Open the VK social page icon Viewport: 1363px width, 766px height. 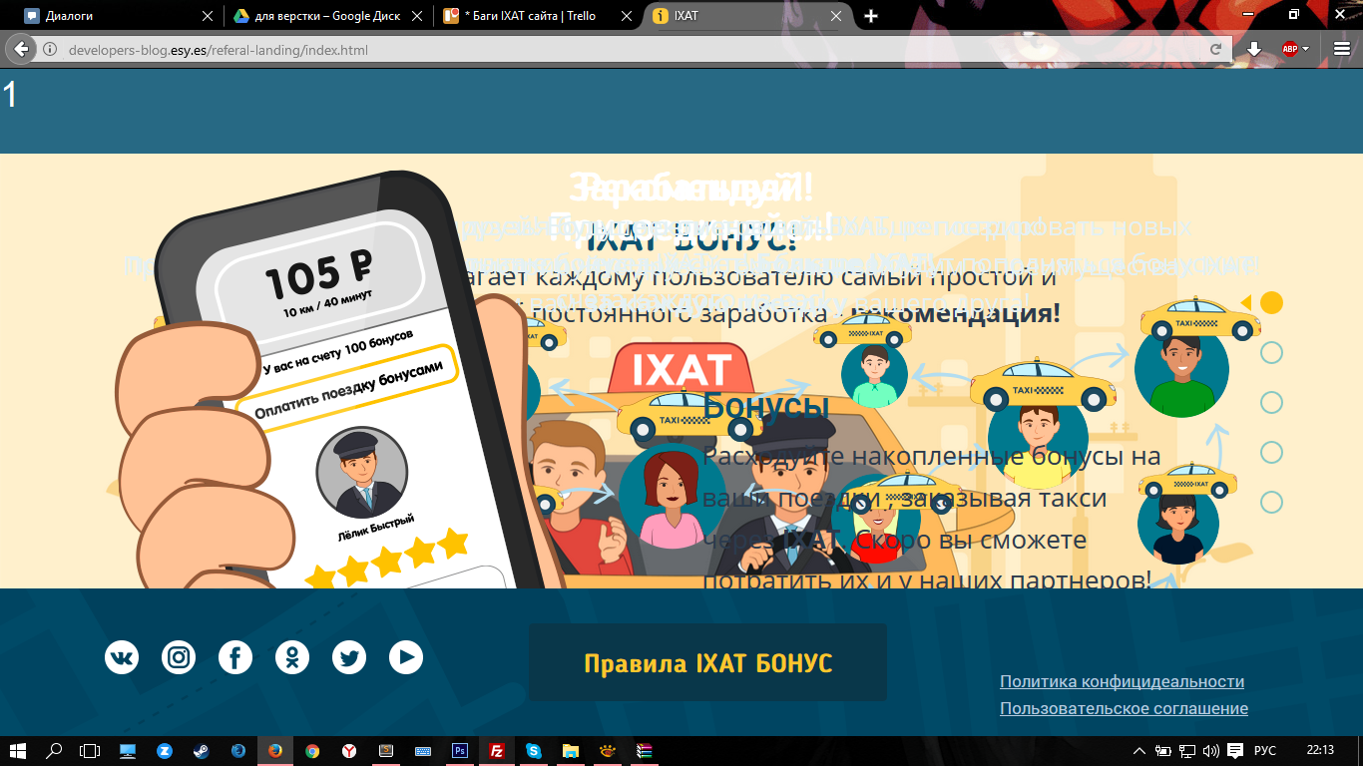coord(122,657)
